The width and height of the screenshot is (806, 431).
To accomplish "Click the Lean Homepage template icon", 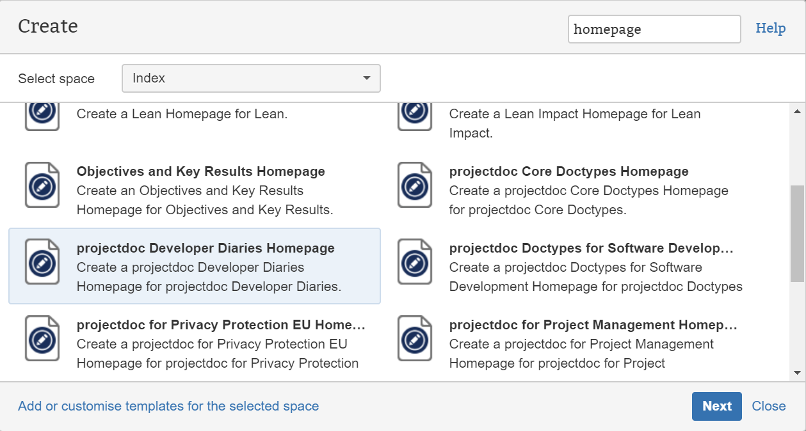I will (42, 113).
